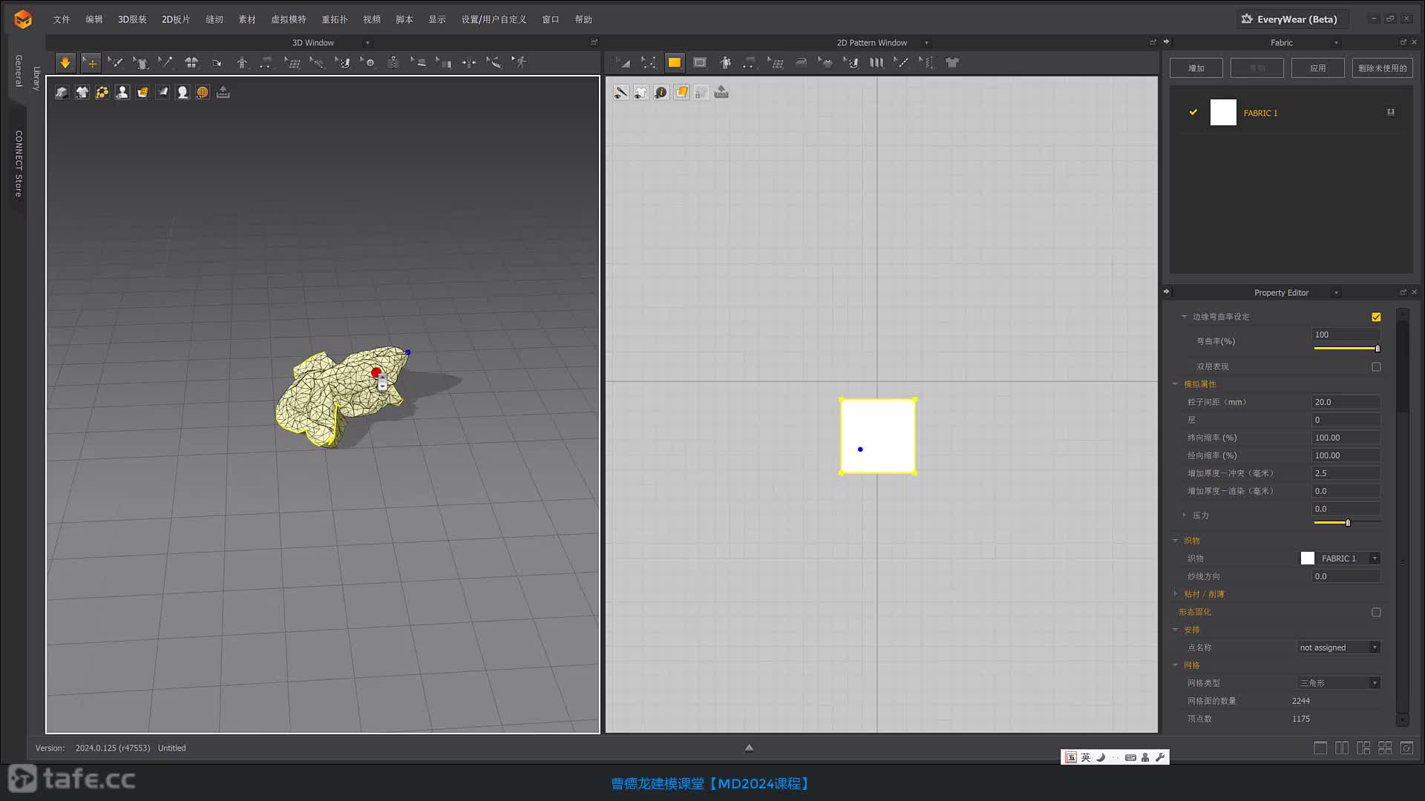Toggle the edge curvature settings checkbox
This screenshot has height=801, width=1425.
click(x=1376, y=317)
